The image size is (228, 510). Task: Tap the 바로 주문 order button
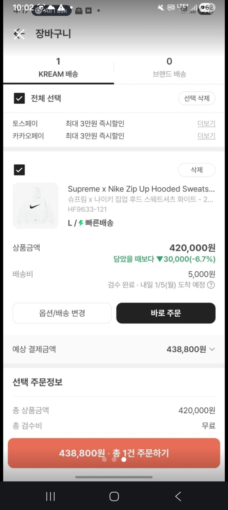(166, 313)
